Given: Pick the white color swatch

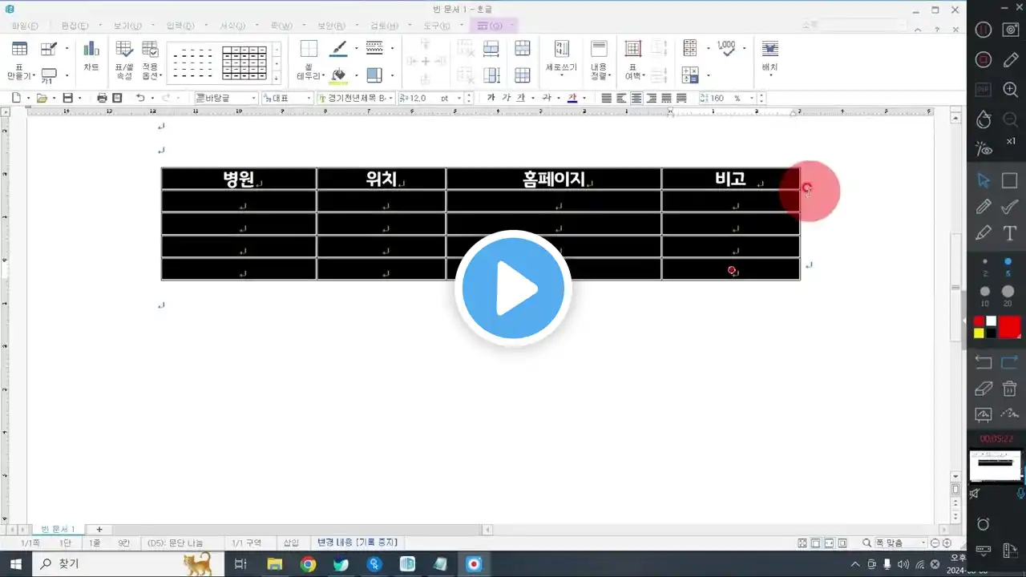Looking at the screenshot, I should [991, 321].
